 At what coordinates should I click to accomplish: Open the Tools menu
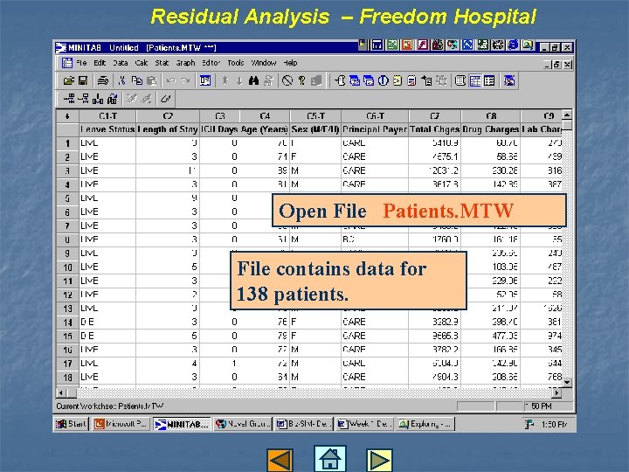[236, 63]
